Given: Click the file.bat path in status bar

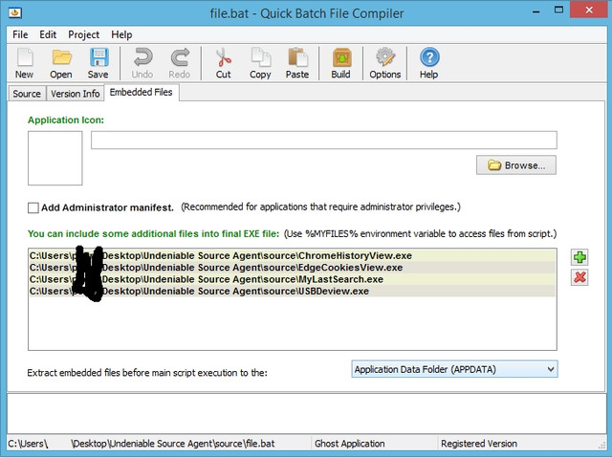Looking at the screenshot, I should click(142, 444).
